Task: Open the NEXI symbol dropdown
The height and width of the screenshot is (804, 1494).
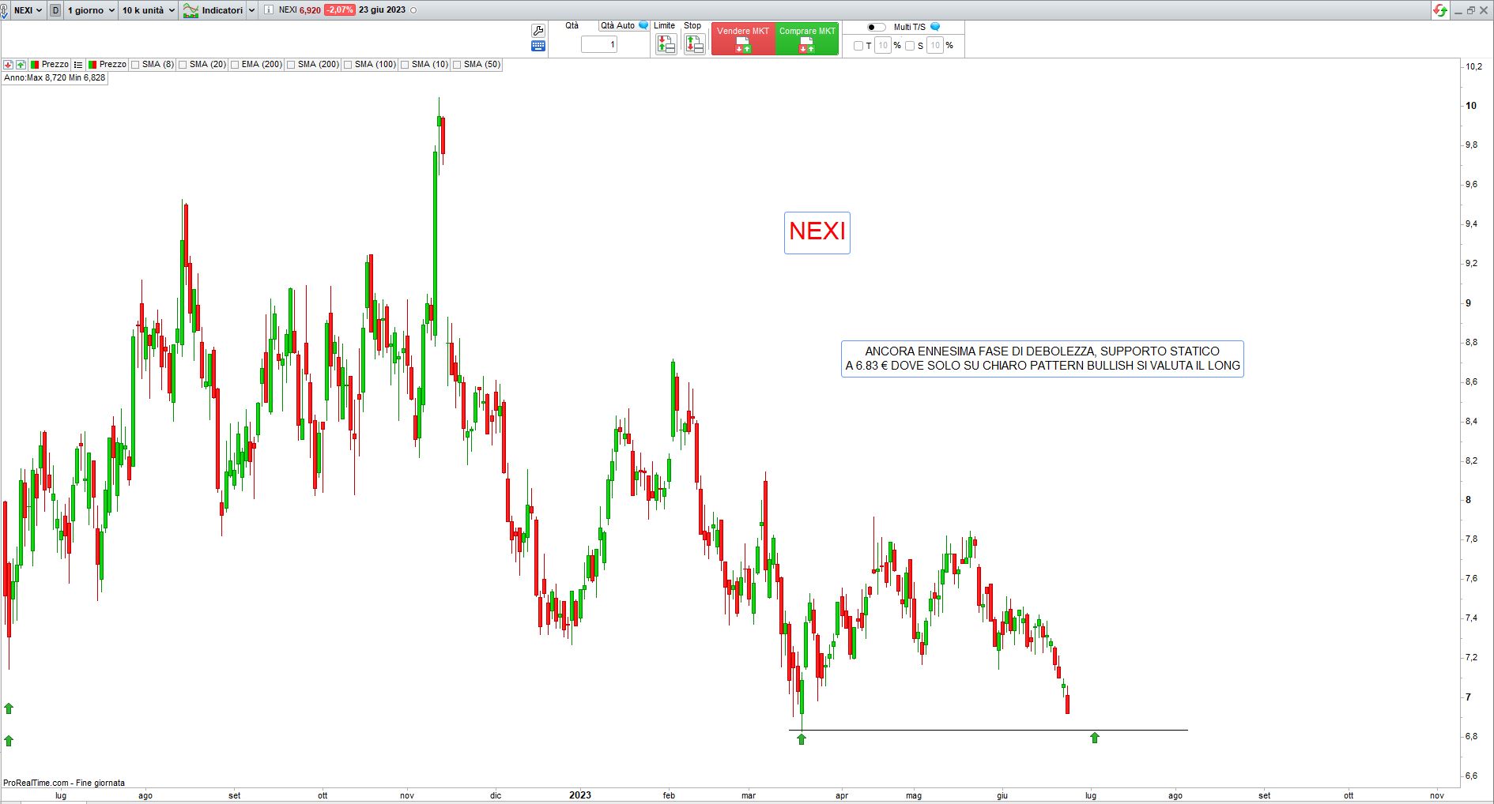Action: click(28, 10)
